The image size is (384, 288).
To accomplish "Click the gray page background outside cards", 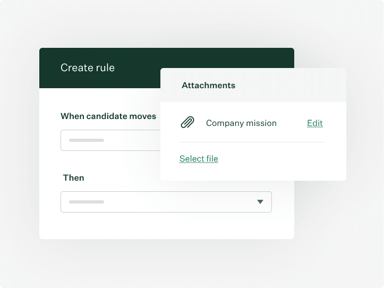I will 340,250.
